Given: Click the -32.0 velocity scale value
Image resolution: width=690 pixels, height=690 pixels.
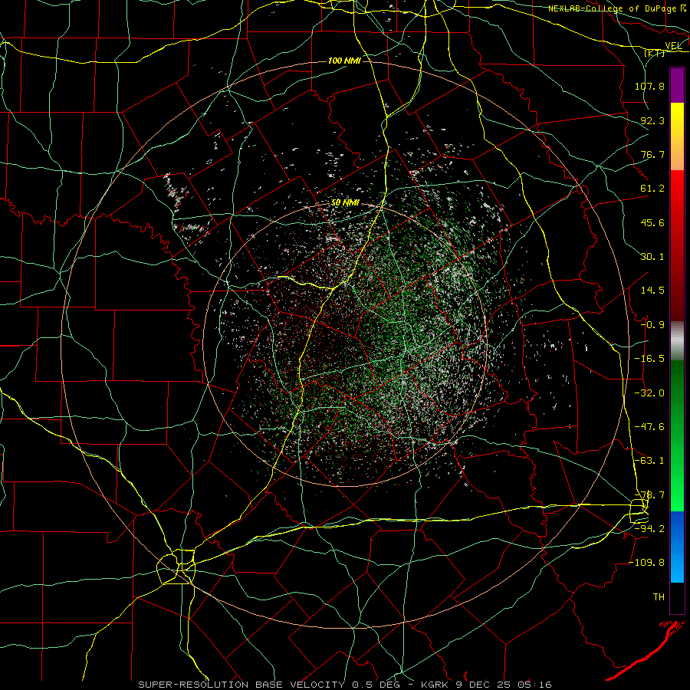Looking at the screenshot, I should [649, 393].
